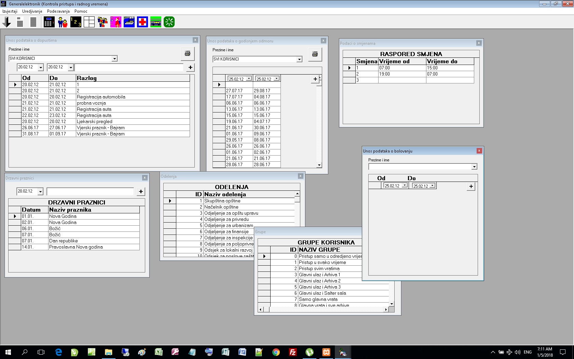Screen dimensions: 574x359
Task: Open Google Chrome from the taskbar
Action: 276,352
